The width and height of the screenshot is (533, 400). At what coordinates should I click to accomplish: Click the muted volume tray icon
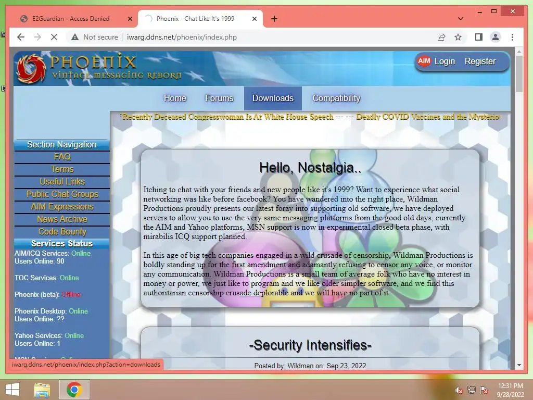[459, 390]
